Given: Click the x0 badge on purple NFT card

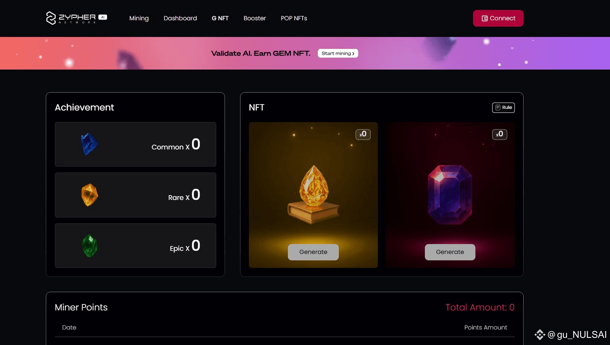Looking at the screenshot, I should (500, 134).
